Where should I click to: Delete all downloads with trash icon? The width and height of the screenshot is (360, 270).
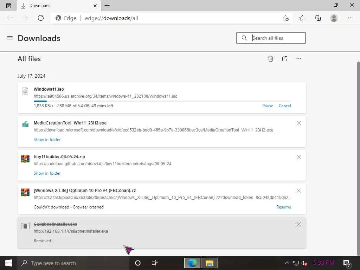(x=271, y=59)
